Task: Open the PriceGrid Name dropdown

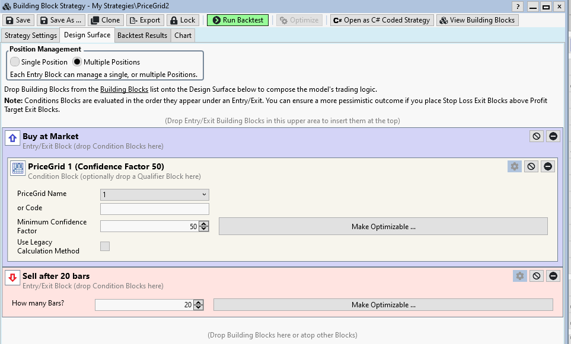Action: point(154,195)
